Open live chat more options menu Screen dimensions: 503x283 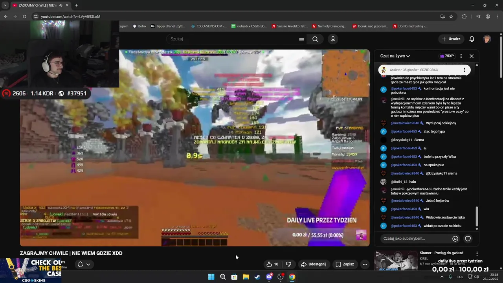[461, 56]
